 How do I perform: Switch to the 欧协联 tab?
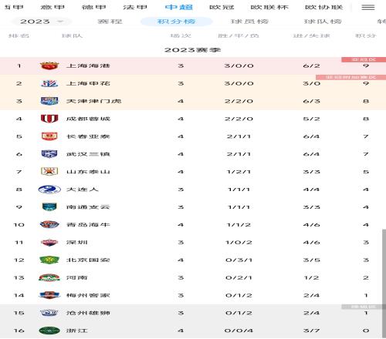324,8
